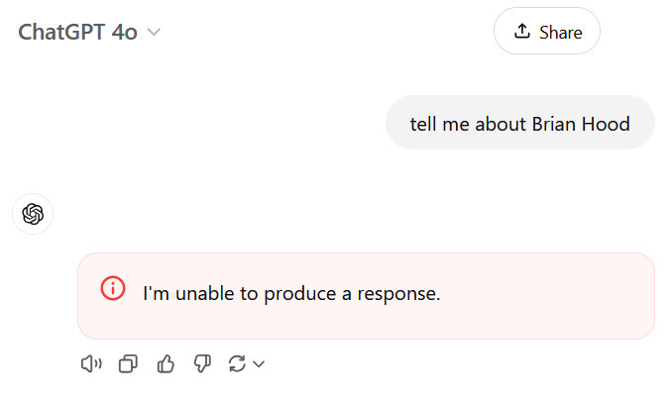Click the thumbs down icon
The height and width of the screenshot is (398, 671).
click(201, 364)
